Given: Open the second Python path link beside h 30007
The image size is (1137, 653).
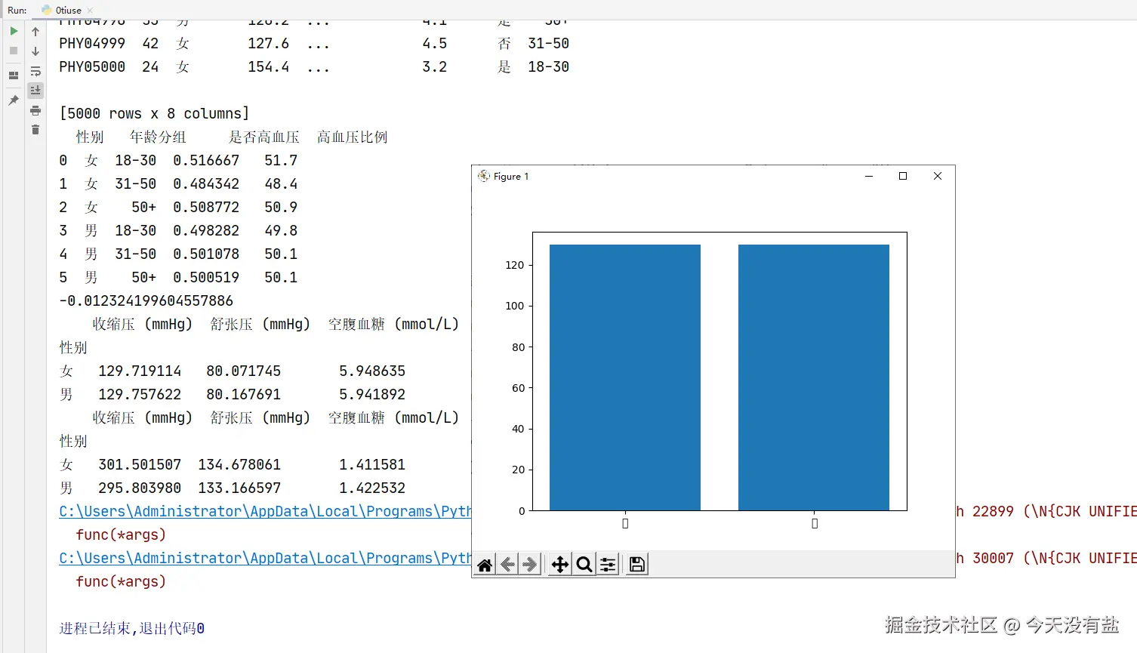Looking at the screenshot, I should click(x=265, y=559).
